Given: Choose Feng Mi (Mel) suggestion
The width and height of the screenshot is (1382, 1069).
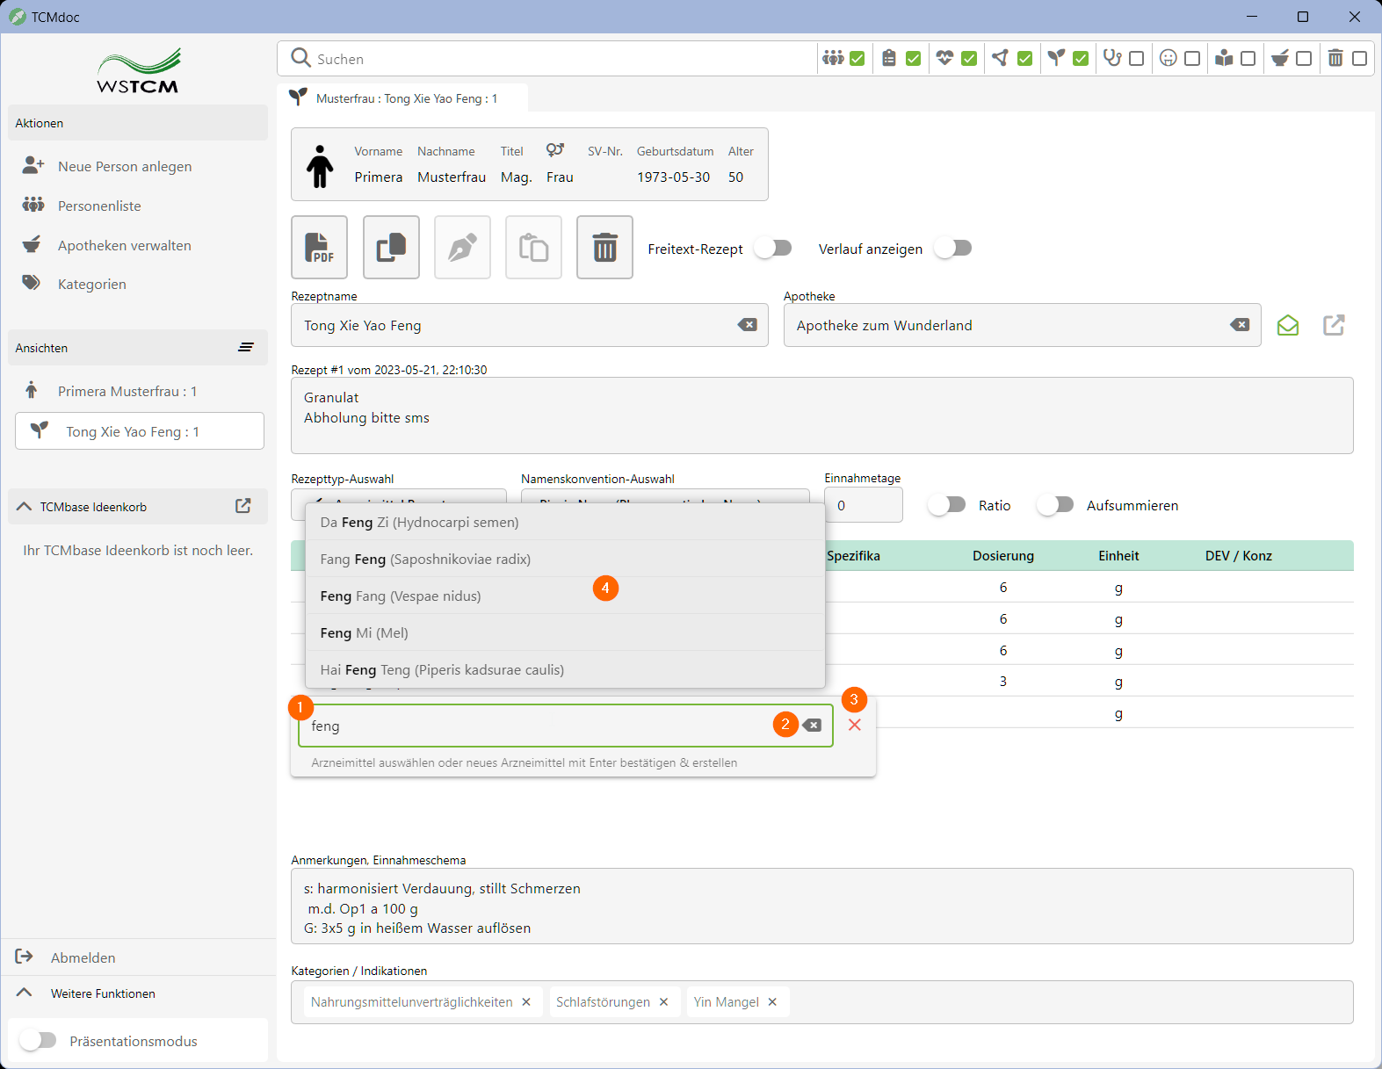Looking at the screenshot, I should [x=364, y=633].
